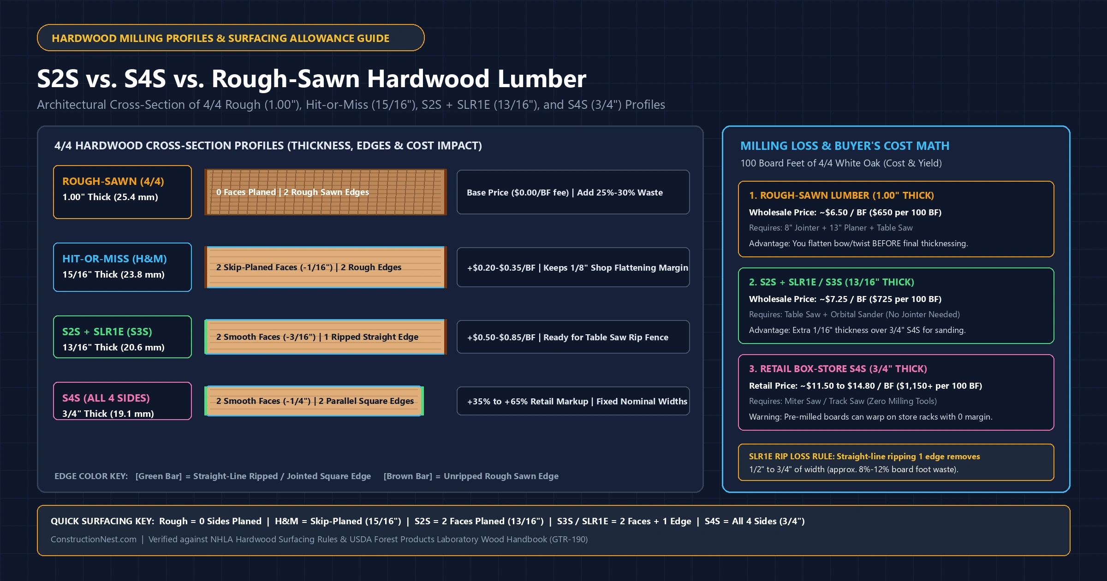Image resolution: width=1107 pixels, height=581 pixels.
Task: Click 'Advantage: Extra 1/16" thickness over 3/4" S4S'
Action: coord(857,330)
